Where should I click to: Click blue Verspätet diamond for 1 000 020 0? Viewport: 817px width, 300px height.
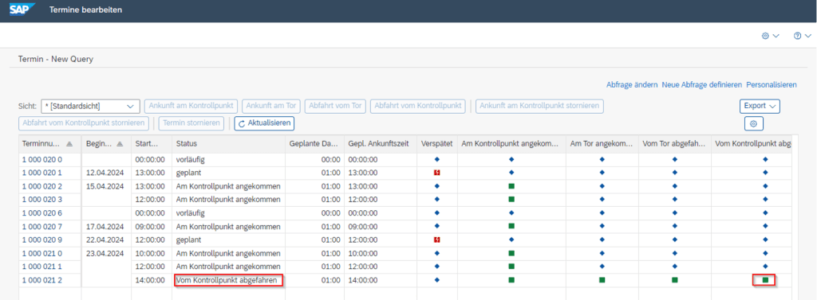coord(436,159)
